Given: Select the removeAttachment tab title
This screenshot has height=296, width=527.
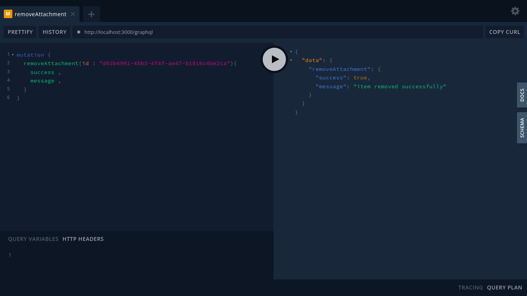Looking at the screenshot, I should 40,14.
